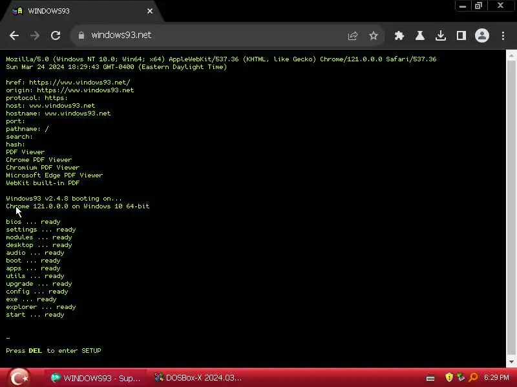Click the Mozilla/5.0 user agent line
517x387 pixels.
(x=221, y=59)
